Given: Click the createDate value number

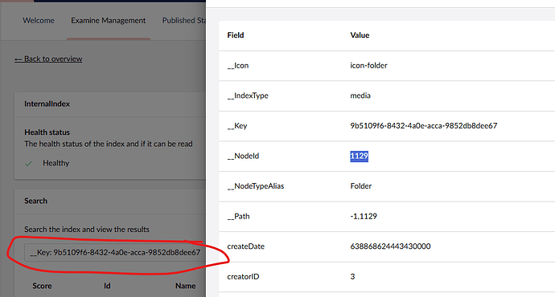Looking at the screenshot, I should (x=390, y=246).
